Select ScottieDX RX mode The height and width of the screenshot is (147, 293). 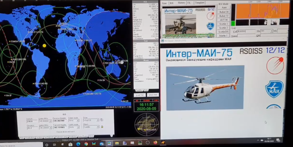pos(224,32)
